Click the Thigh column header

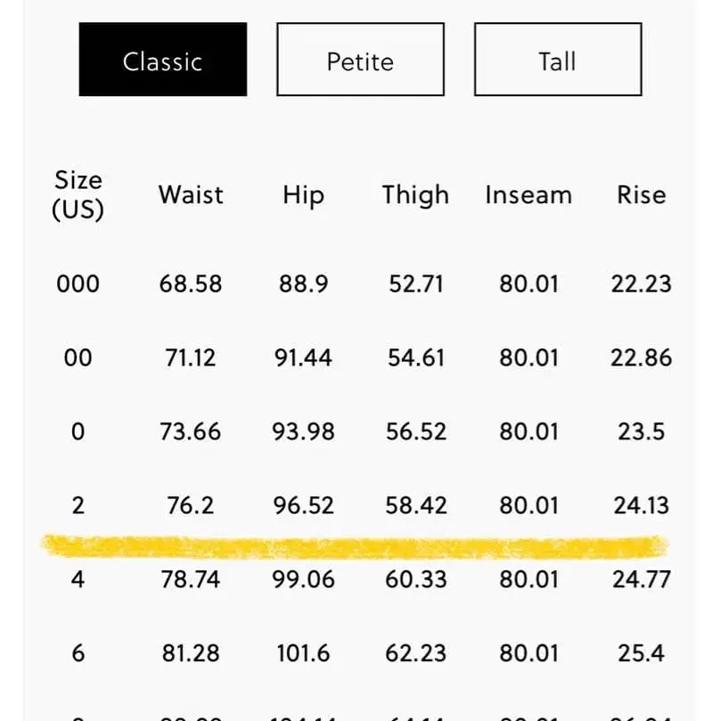(415, 194)
